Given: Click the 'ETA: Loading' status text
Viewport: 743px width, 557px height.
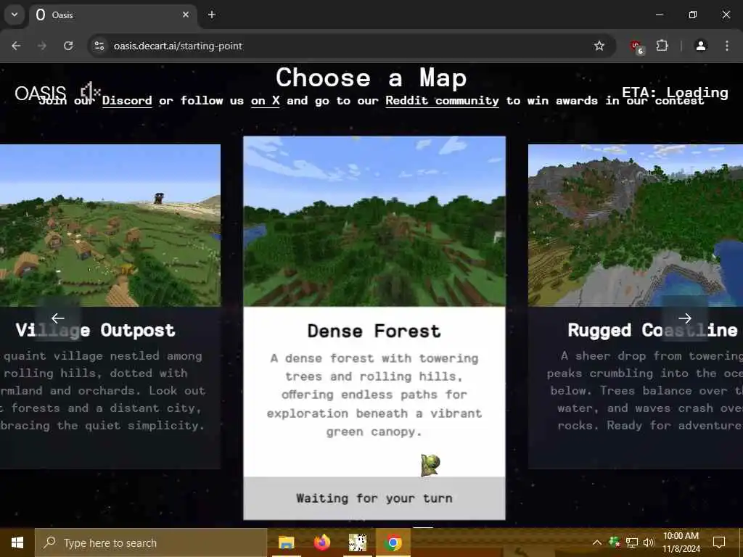Looking at the screenshot, I should pyautogui.click(x=675, y=92).
